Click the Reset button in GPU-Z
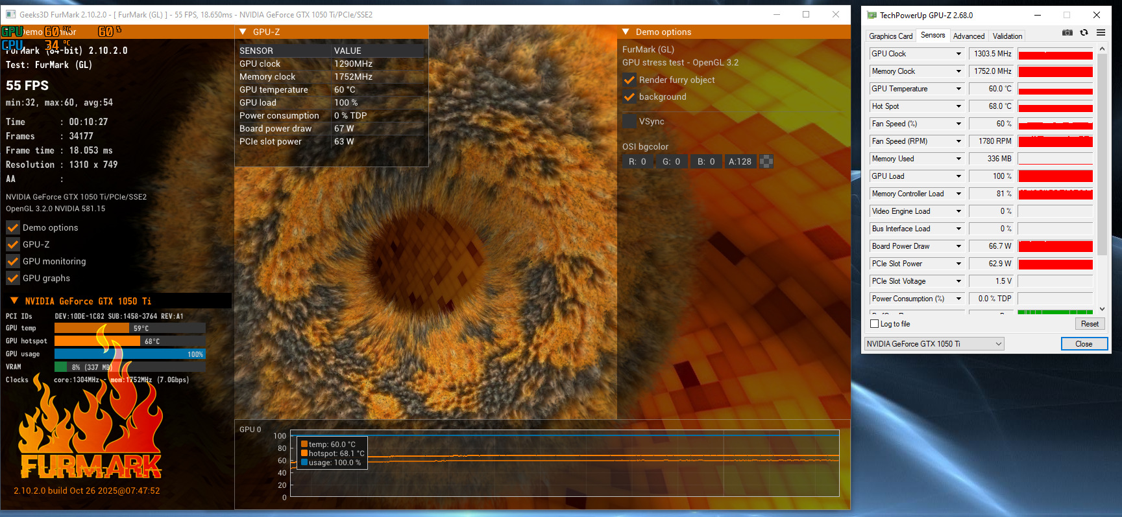 tap(1090, 324)
